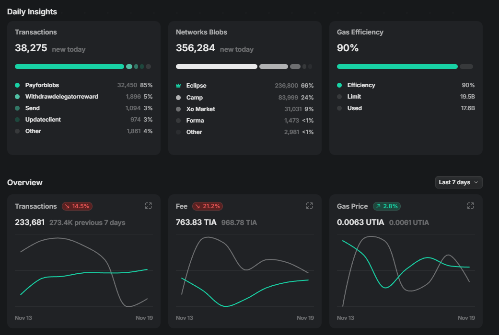
Task: Click the red down-arrow in the 14.5% Transactions badge
Action: click(x=67, y=206)
